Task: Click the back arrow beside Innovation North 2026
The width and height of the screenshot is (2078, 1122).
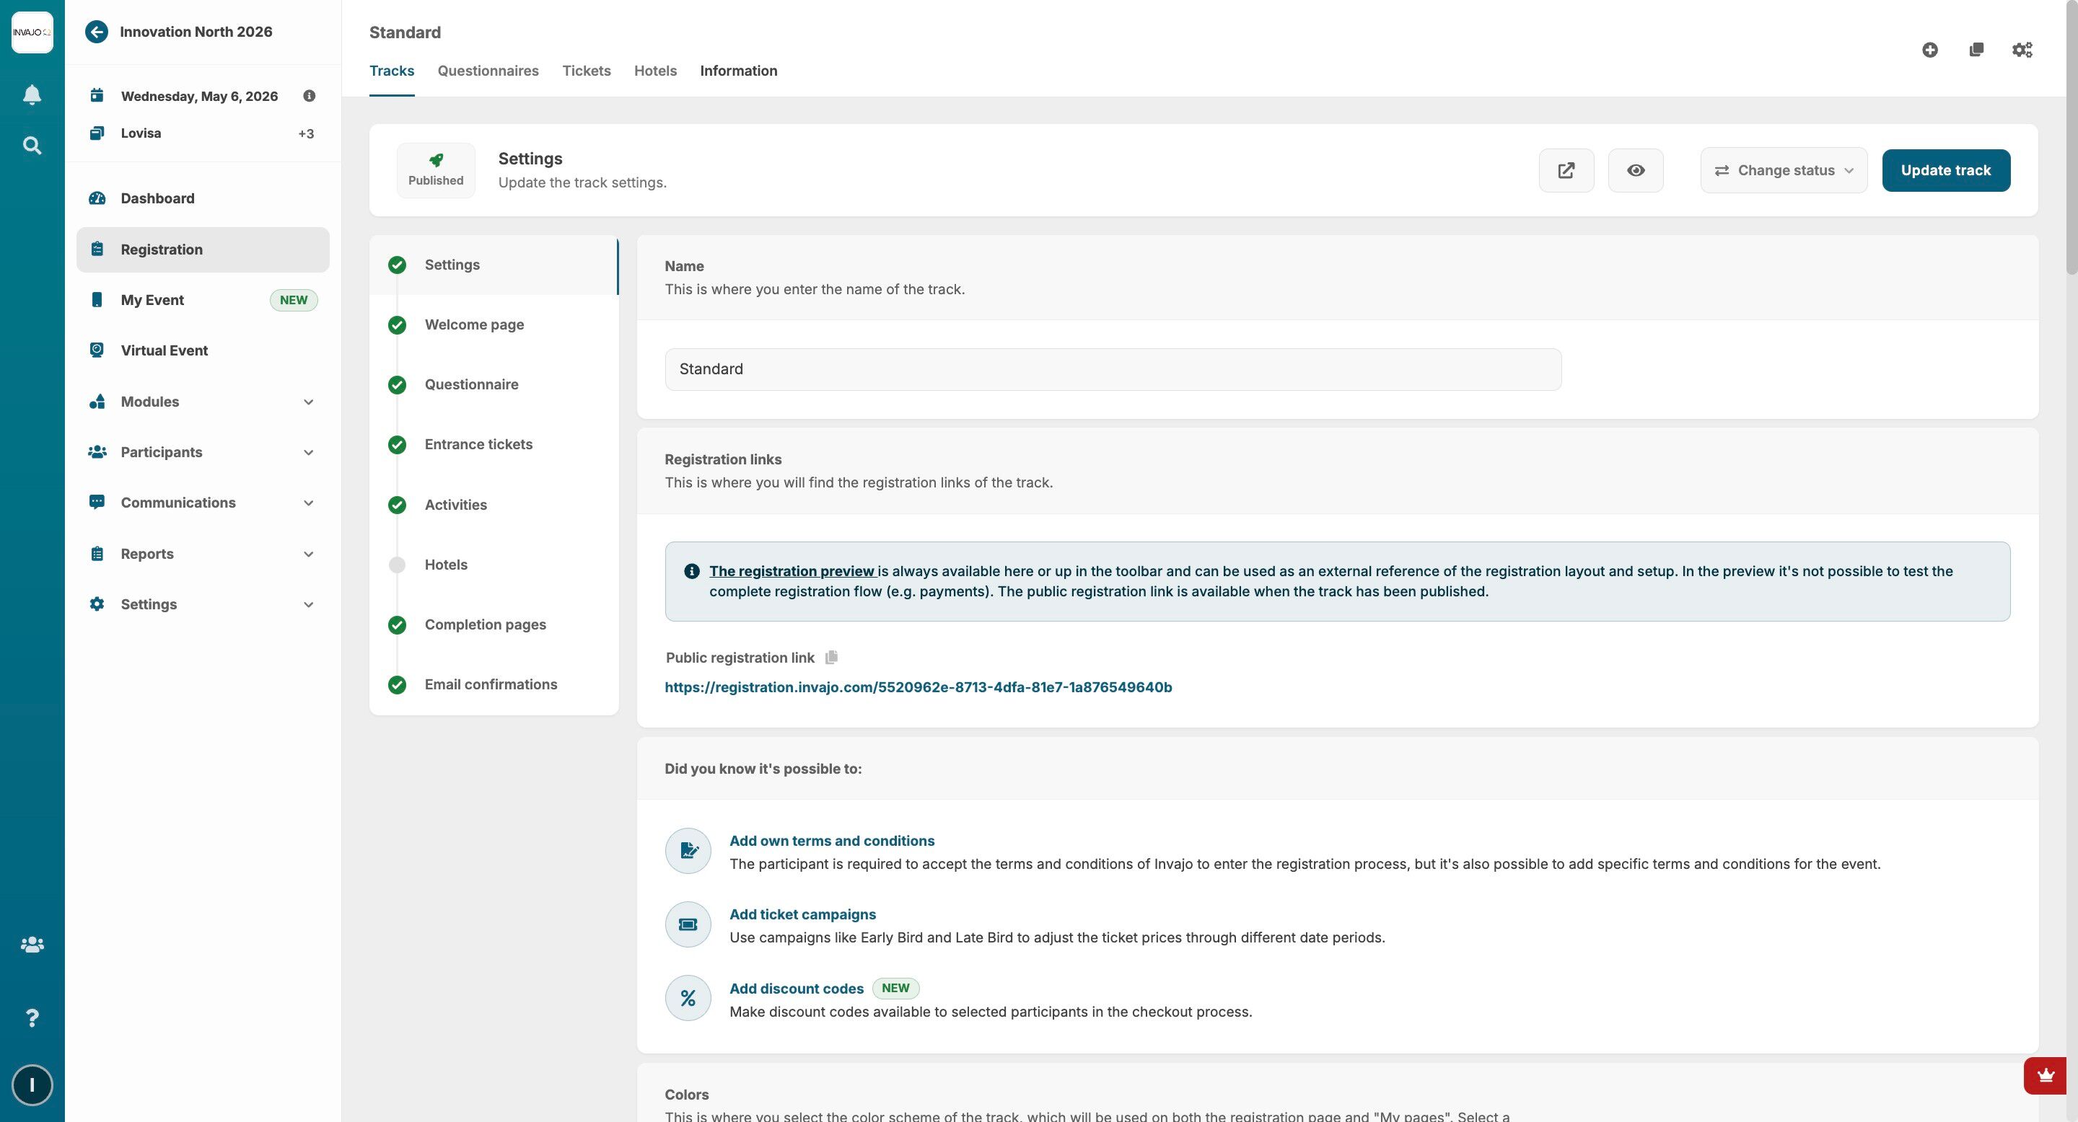Action: (x=96, y=32)
